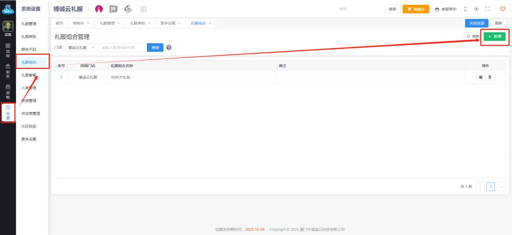Expand the 门店 store dropdown
The height and width of the screenshot is (235, 512).
point(82,47)
